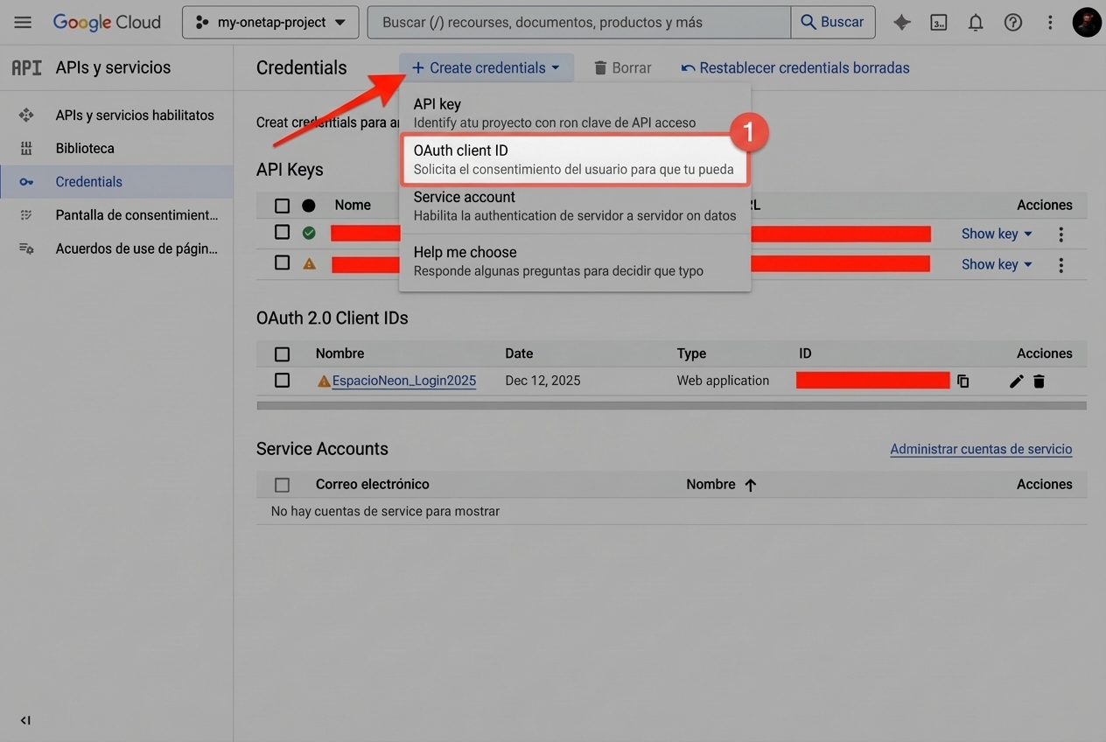Check the select-all box in API Keys table
The image size is (1106, 742).
tap(282, 205)
